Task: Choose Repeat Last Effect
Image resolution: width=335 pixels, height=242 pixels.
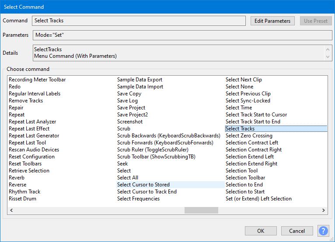Action: coord(29,129)
